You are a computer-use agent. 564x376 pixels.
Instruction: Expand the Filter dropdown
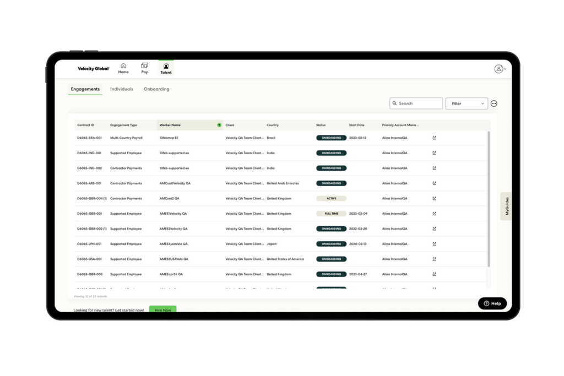coord(467,103)
